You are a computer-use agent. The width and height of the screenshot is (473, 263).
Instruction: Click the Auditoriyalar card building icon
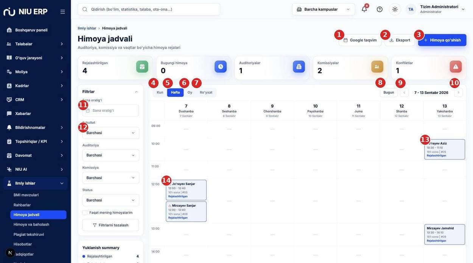tap(299, 67)
